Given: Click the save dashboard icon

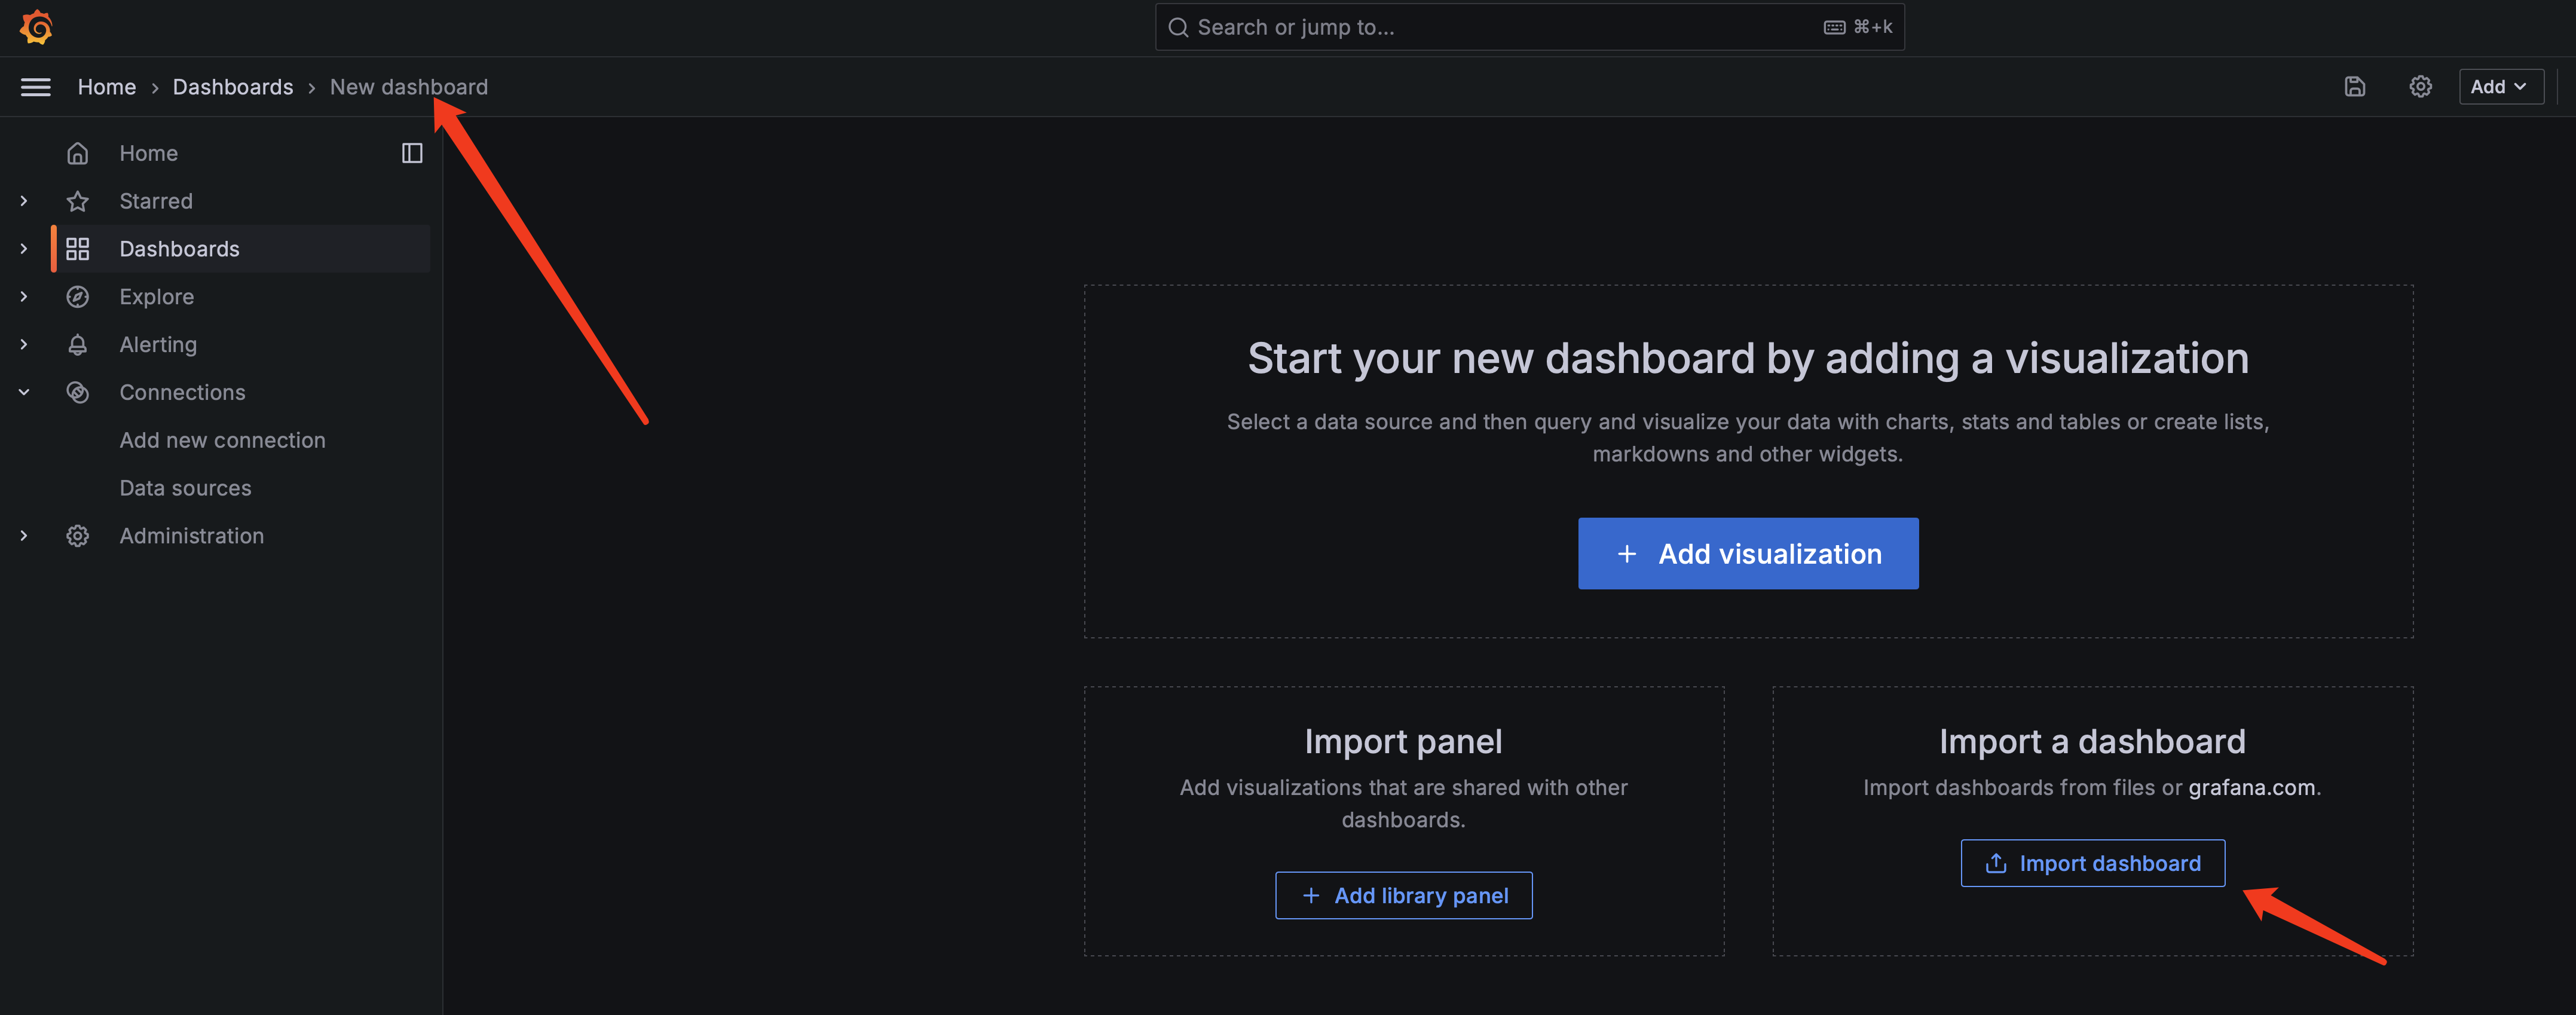Looking at the screenshot, I should coord(2354,87).
